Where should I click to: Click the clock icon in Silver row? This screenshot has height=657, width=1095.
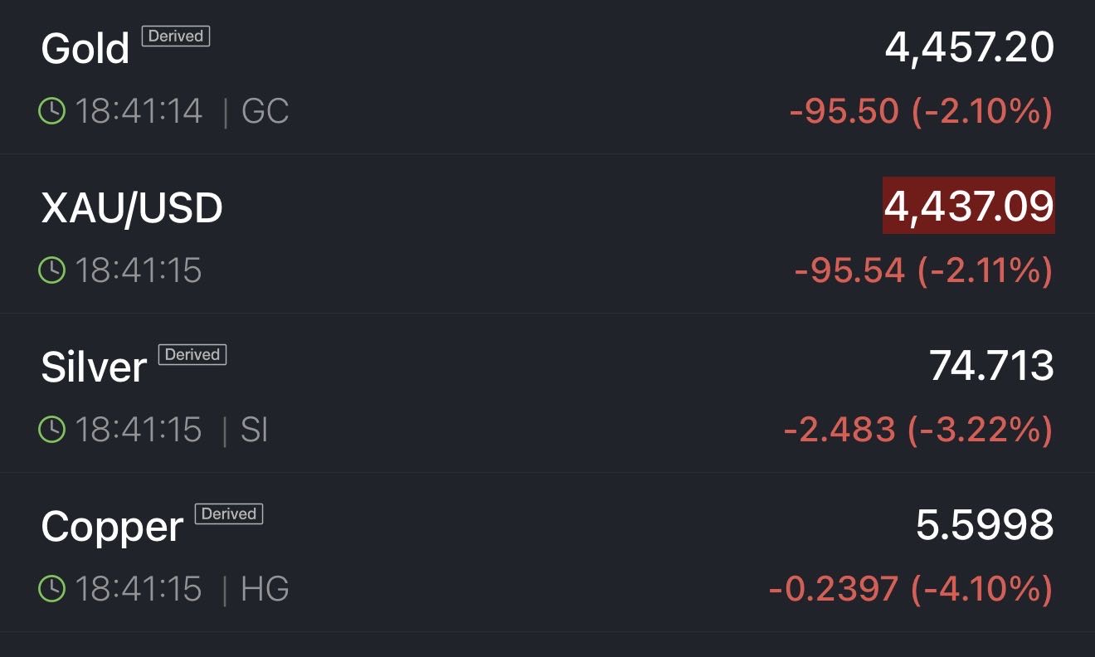click(52, 430)
